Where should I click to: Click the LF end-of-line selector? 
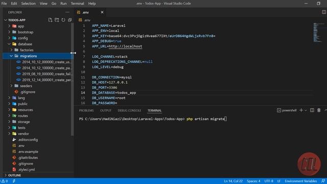(279, 181)
